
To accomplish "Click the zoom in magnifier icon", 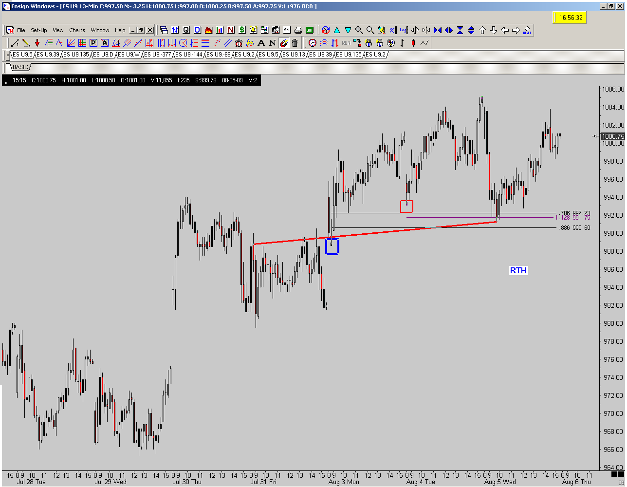I will click(359, 30).
